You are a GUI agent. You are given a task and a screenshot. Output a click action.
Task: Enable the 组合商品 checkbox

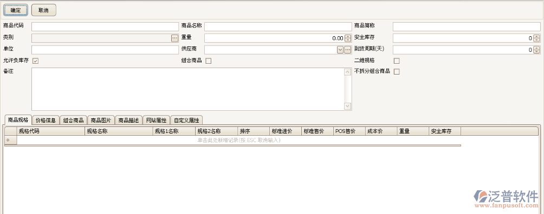(209, 61)
